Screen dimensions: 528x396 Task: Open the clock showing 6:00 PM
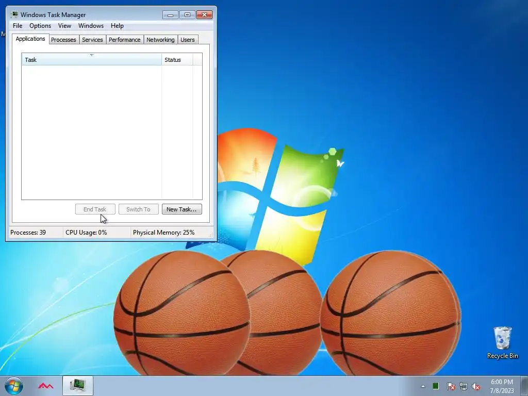click(x=502, y=386)
